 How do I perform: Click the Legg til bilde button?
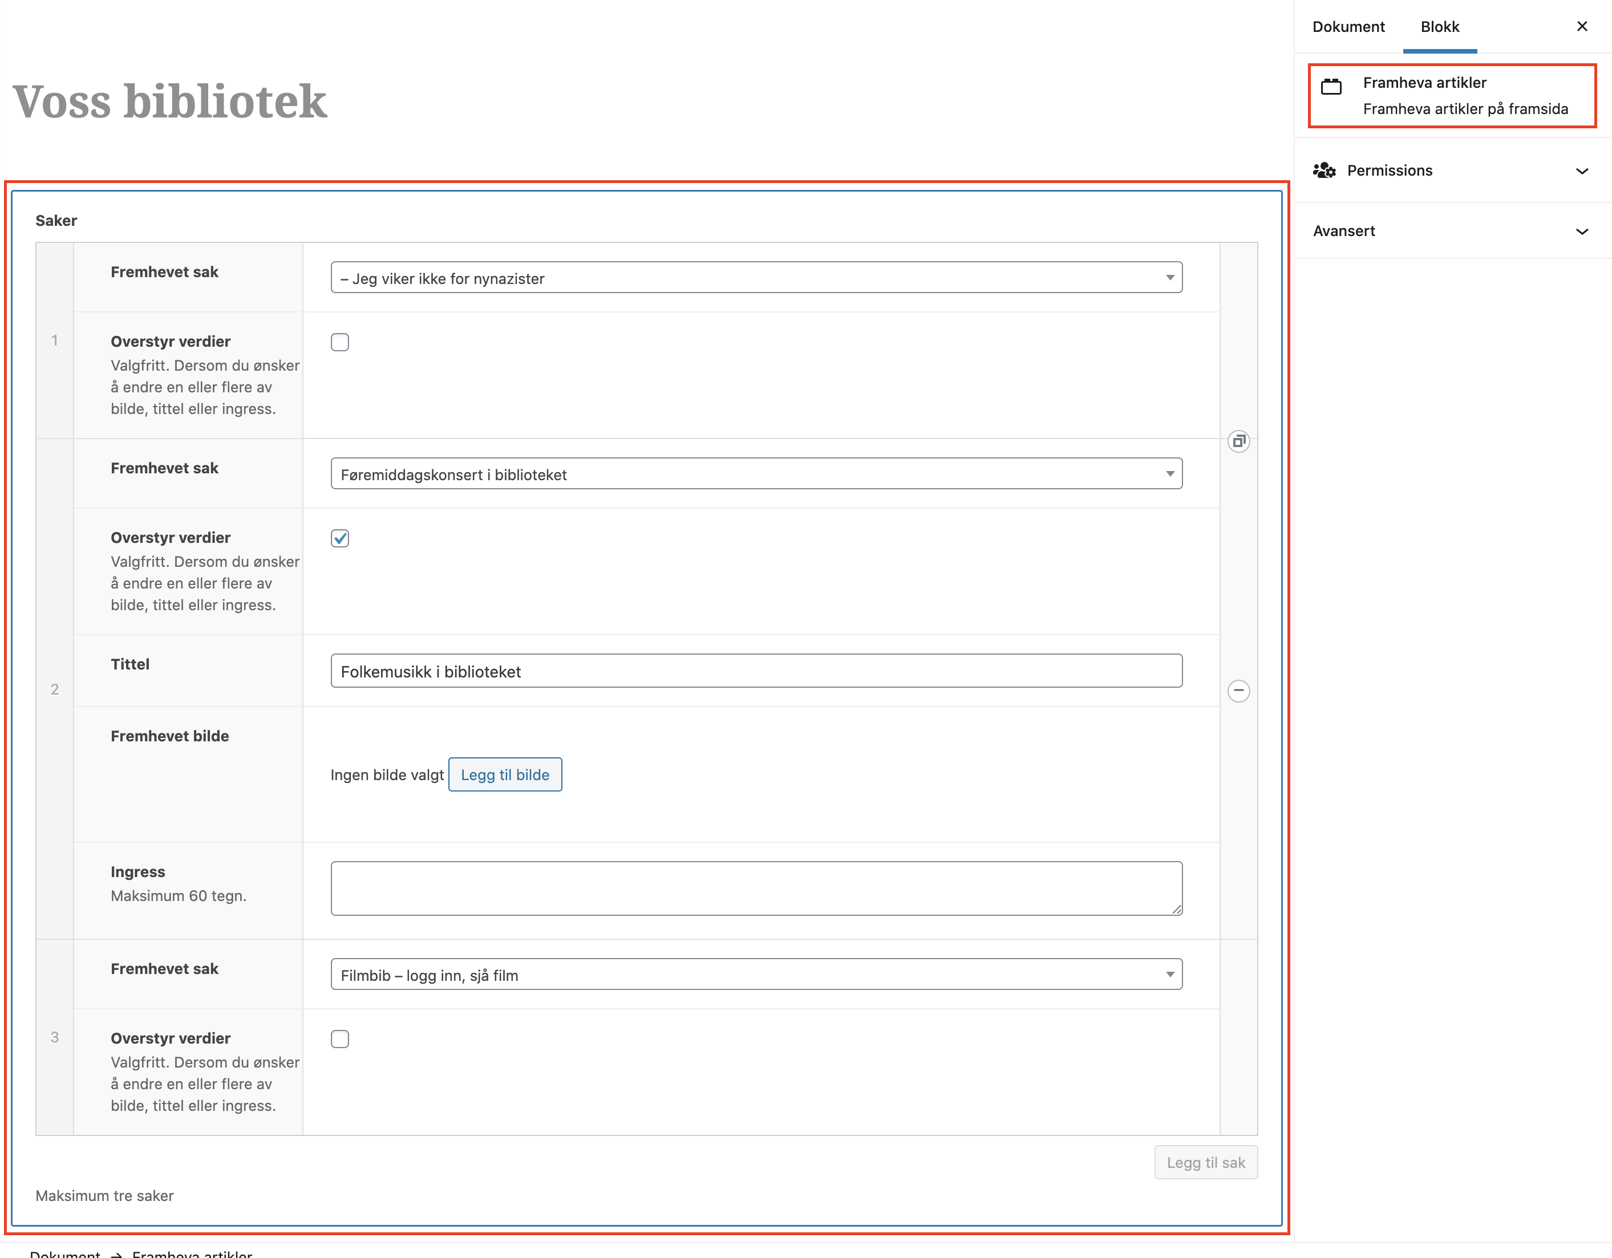[505, 775]
